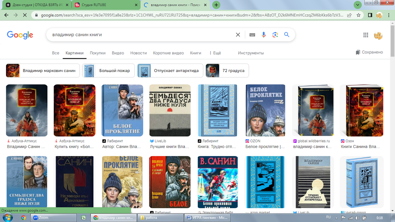Viewport: 395px width, 222px height.
Task: Start voice search with microphone icon
Action: coord(264,35)
